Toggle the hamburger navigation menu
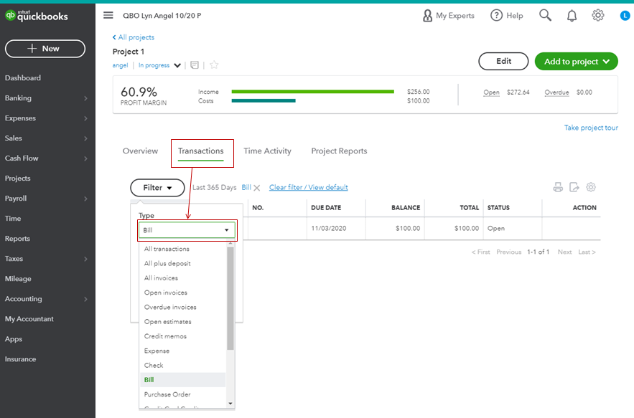This screenshot has width=634, height=418. click(x=108, y=15)
